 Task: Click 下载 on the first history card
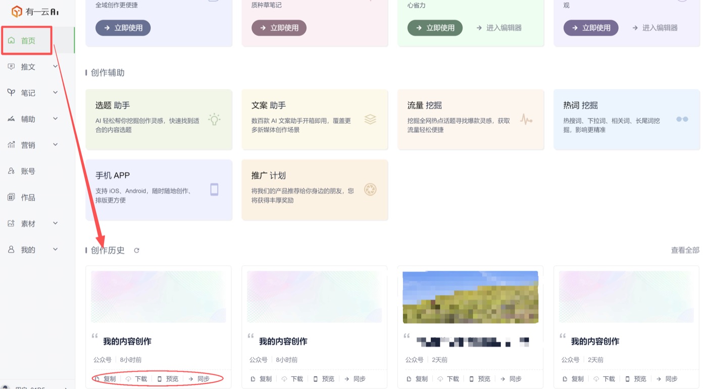point(136,379)
